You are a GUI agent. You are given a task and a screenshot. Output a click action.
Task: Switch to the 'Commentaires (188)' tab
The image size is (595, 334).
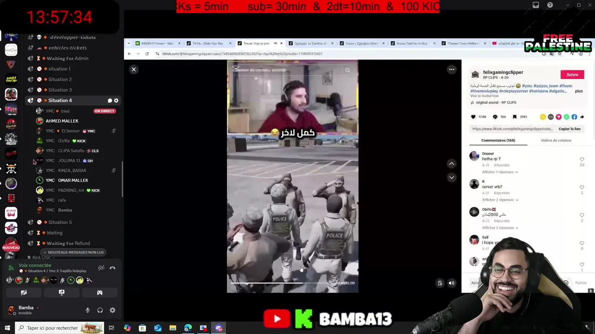tap(498, 140)
